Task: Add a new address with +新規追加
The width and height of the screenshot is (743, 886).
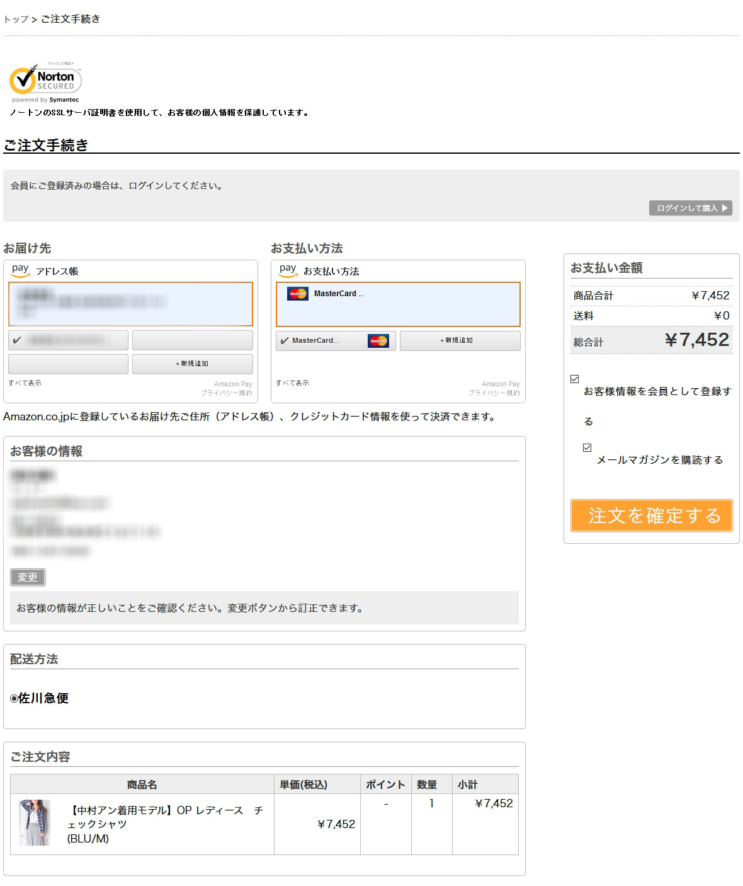Action: [x=192, y=364]
